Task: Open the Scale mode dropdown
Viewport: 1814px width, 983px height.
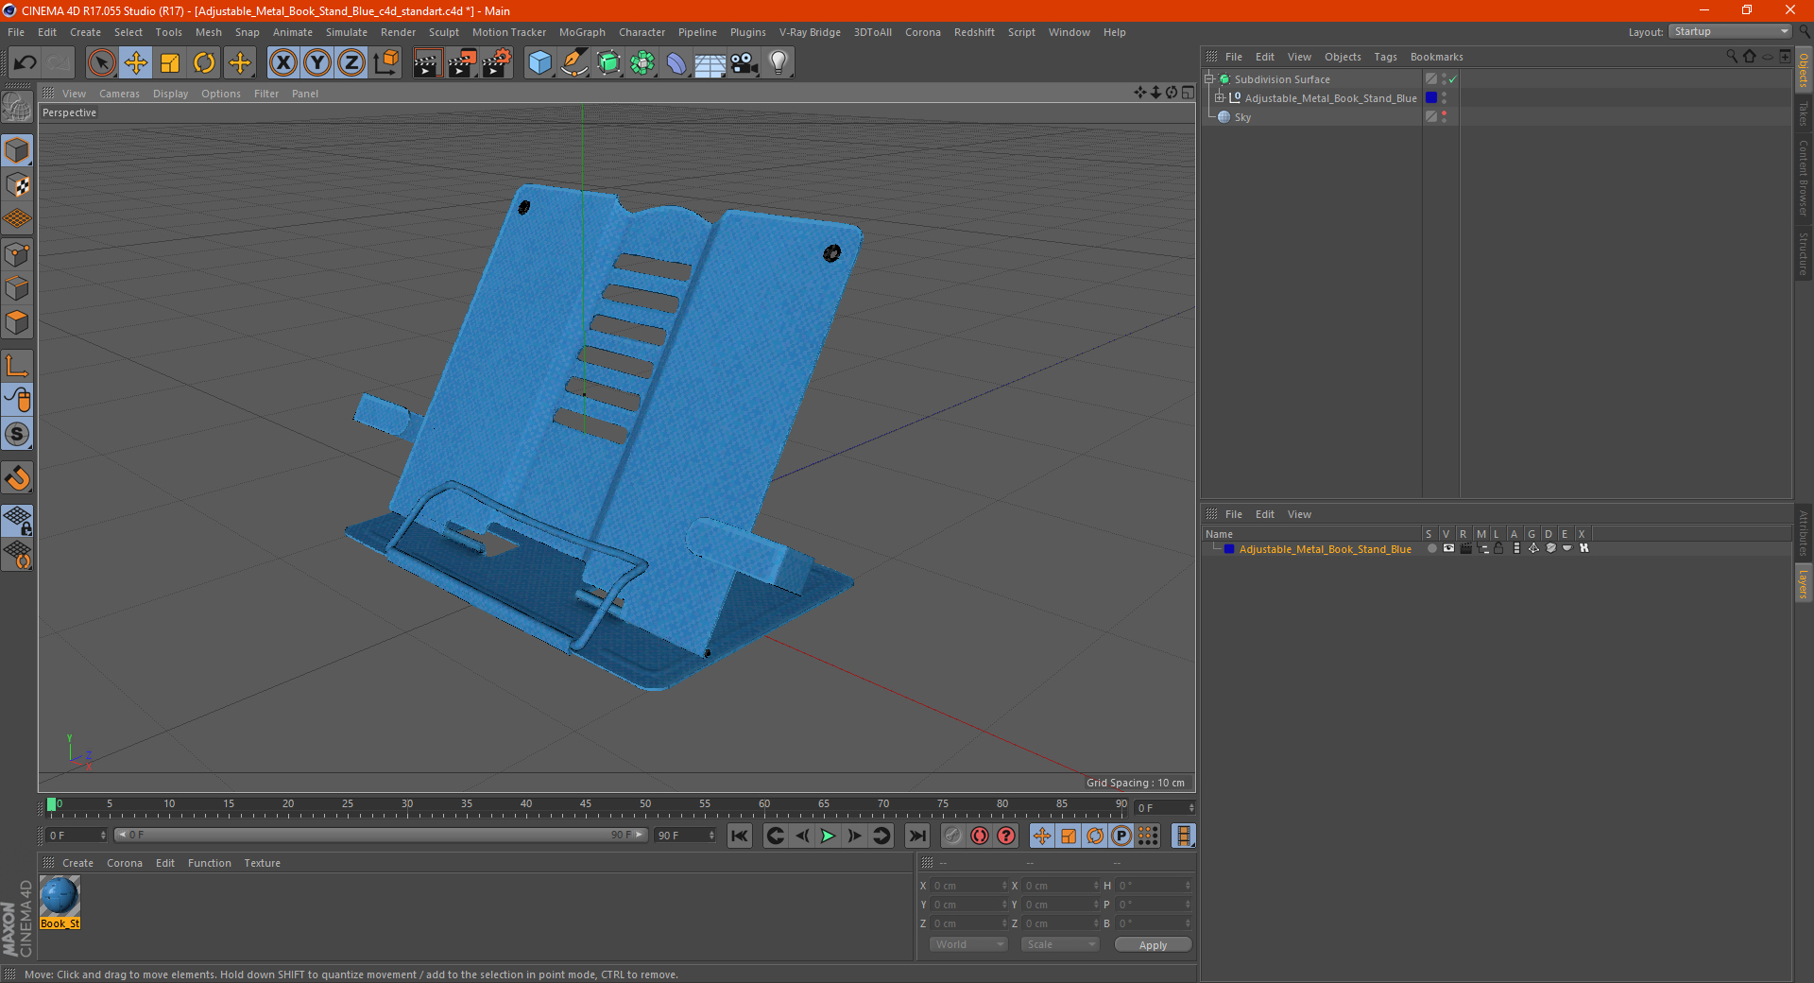Action: click(1060, 944)
